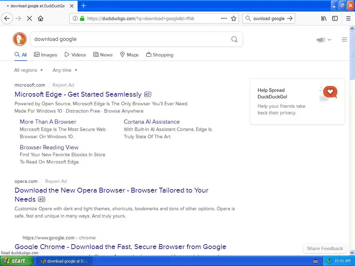Open the Browser Reading View link

[49, 147]
